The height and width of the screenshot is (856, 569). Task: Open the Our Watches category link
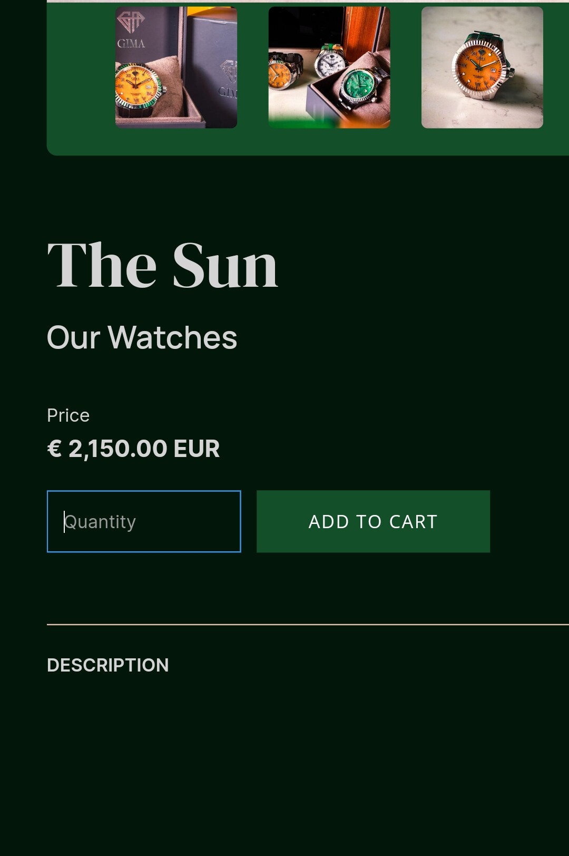point(142,337)
